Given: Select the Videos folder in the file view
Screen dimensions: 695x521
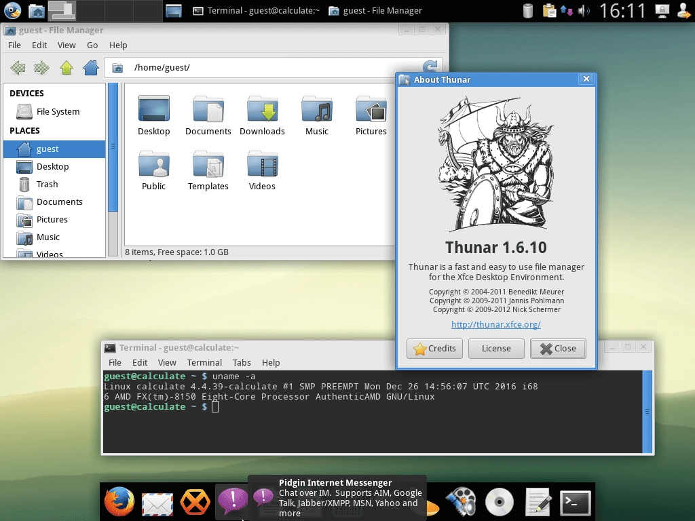Looking at the screenshot, I should 263,170.
